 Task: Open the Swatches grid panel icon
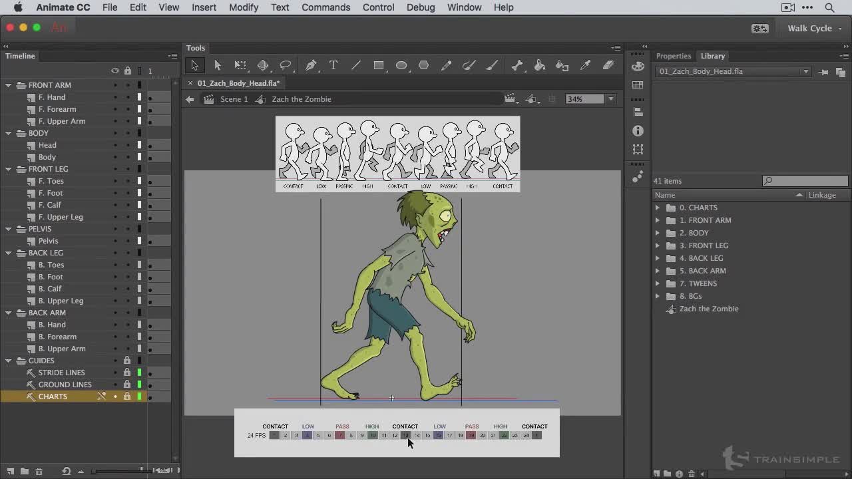[638, 84]
